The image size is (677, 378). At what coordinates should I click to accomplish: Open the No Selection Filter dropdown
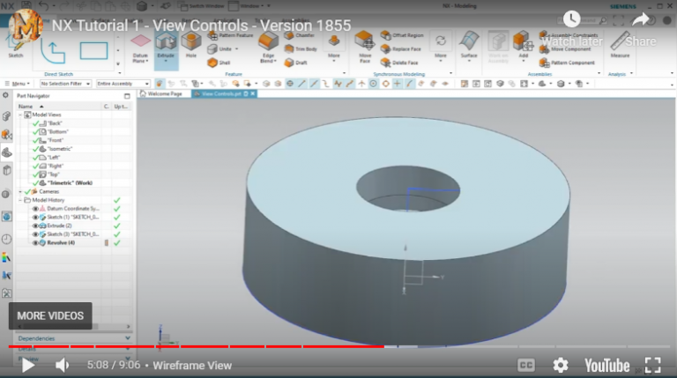pos(65,84)
